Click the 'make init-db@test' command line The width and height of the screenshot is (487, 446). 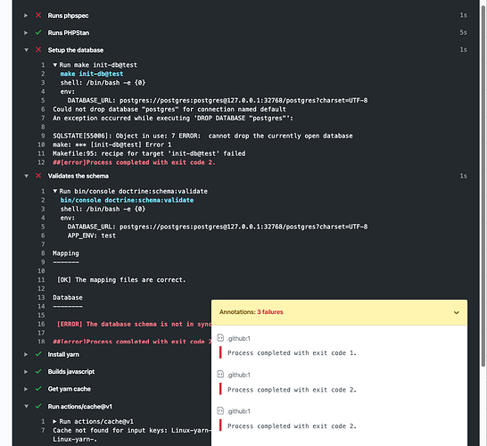pos(92,74)
